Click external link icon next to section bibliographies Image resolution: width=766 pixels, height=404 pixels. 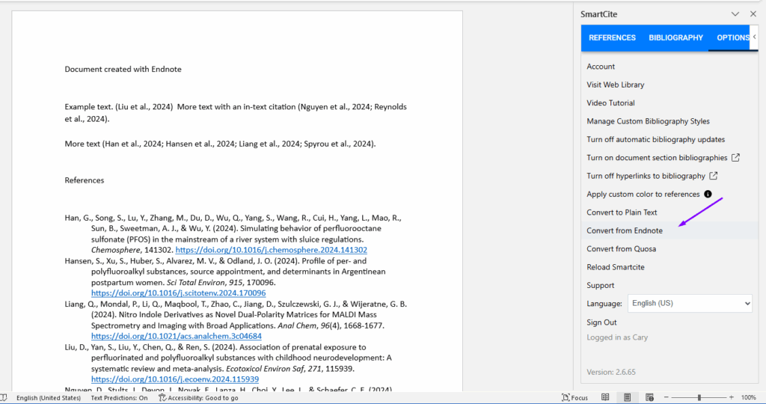pos(735,158)
